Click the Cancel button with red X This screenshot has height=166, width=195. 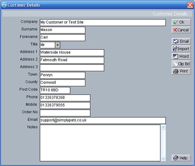tap(181, 30)
